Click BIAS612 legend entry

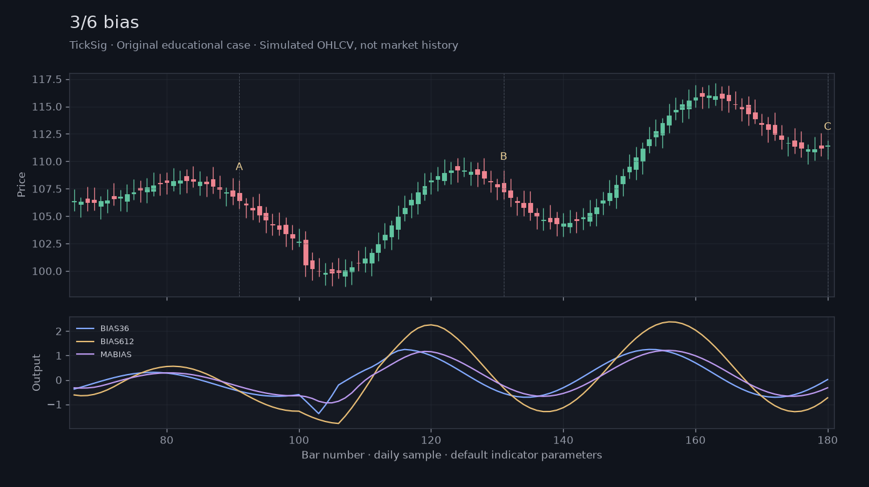(x=105, y=342)
